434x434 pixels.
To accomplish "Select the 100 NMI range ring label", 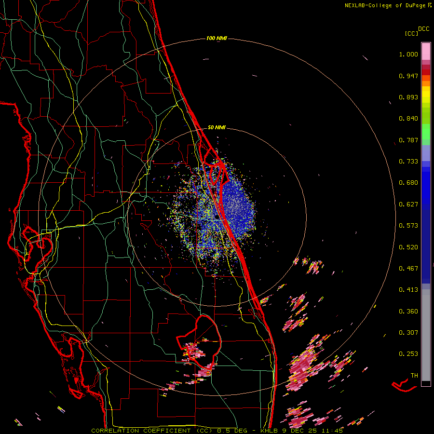I will pos(217,38).
